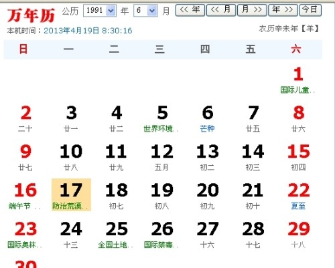Select date 9 with lunar 廿七

(25, 158)
